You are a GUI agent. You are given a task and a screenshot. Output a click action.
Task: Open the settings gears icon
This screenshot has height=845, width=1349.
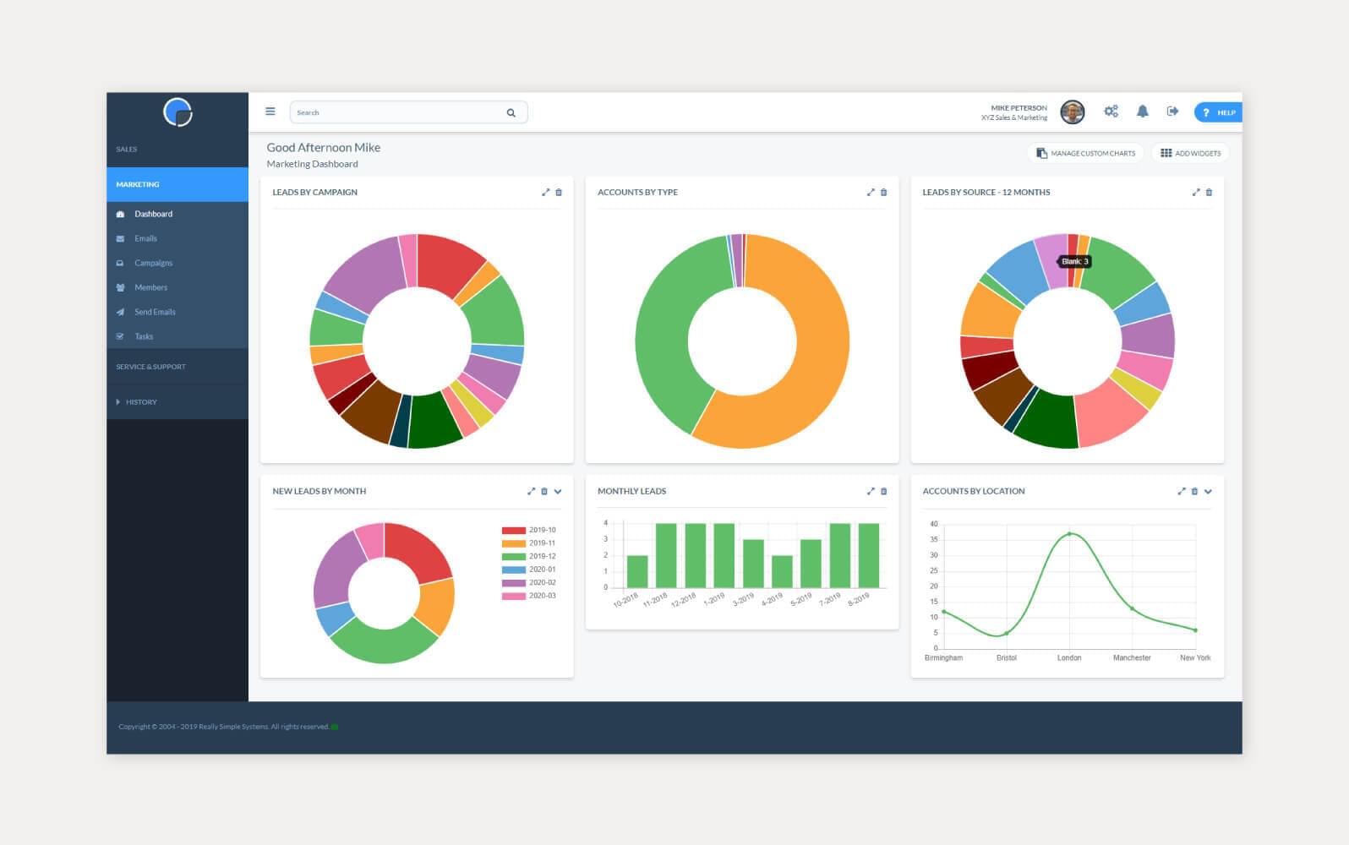tap(1111, 112)
